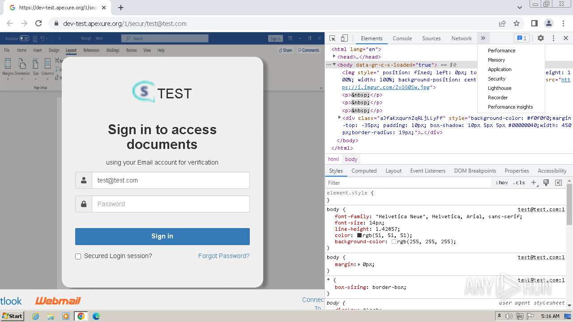Open the issues counter badge
This screenshot has width=573, height=322.
click(x=521, y=38)
